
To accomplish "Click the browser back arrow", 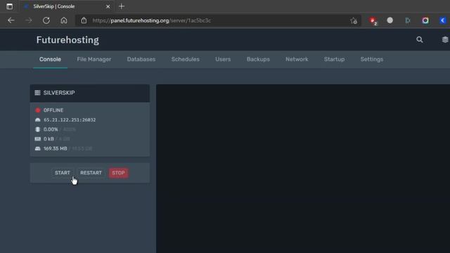I will coord(11,20).
